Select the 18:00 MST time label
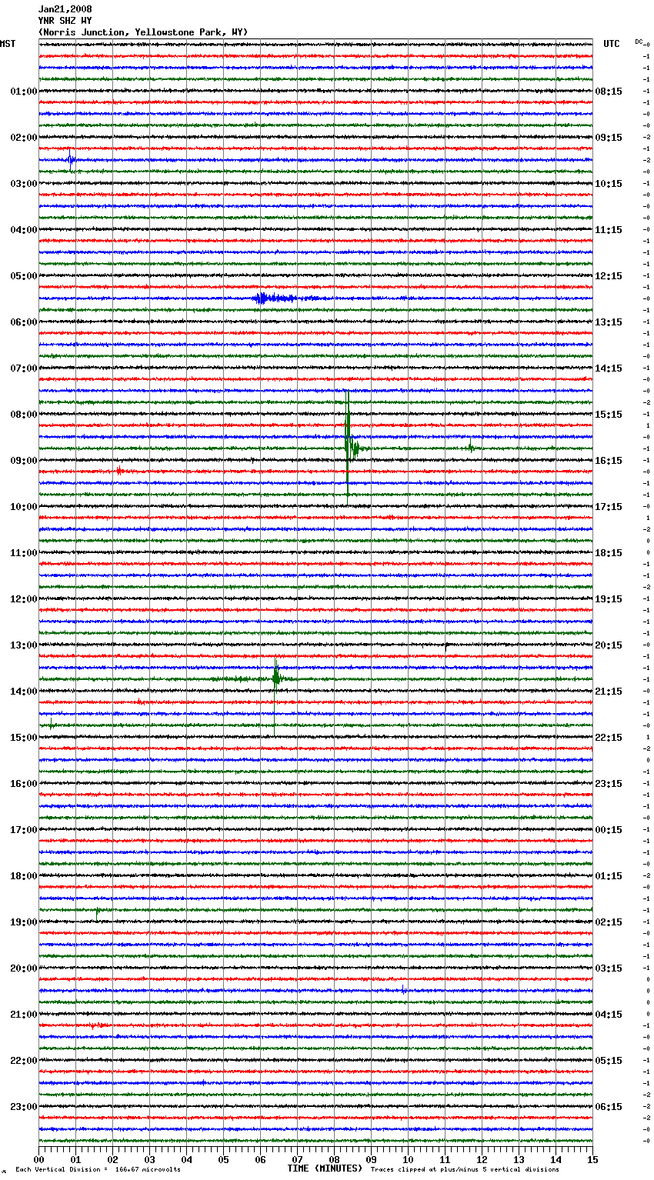The image size is (654, 1180). [x=24, y=876]
